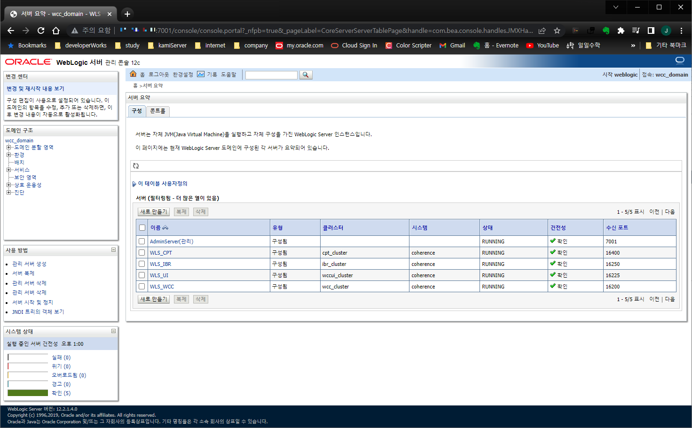692x428 pixels.
Task: Click the empty 실패 (0) health bar
Action: (x=28, y=357)
